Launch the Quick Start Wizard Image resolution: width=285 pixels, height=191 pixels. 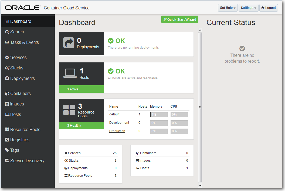click(180, 19)
